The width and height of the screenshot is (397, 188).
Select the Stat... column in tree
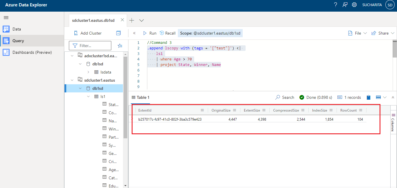click(113, 105)
